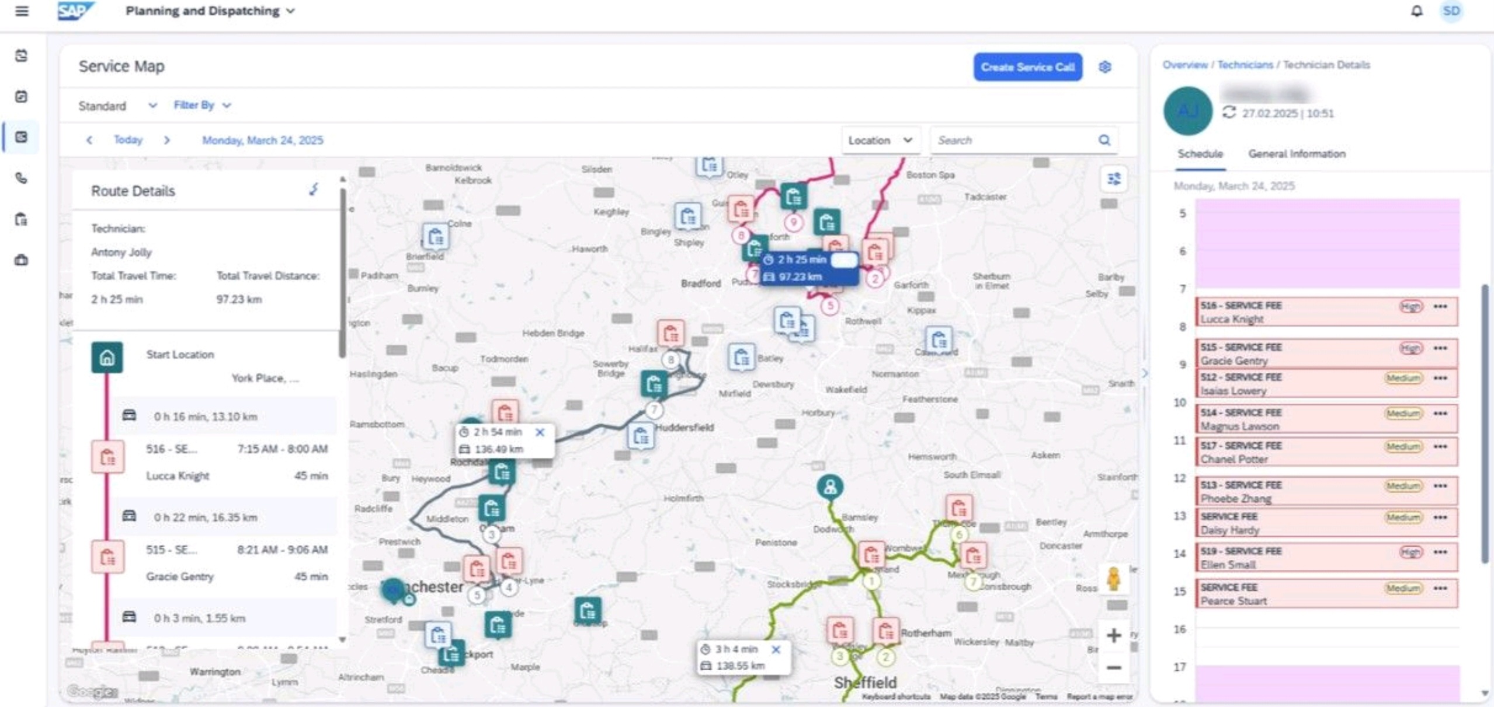This screenshot has height=707, width=1494.
Task: Open the Technicians breadcrumb link
Action: [1245, 65]
